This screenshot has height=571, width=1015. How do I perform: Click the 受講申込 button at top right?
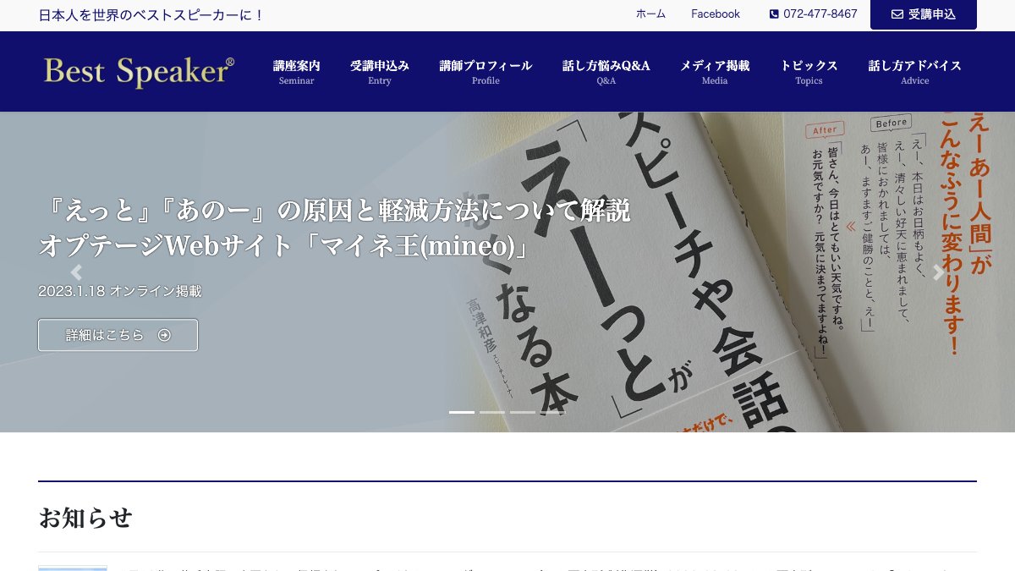pos(924,14)
